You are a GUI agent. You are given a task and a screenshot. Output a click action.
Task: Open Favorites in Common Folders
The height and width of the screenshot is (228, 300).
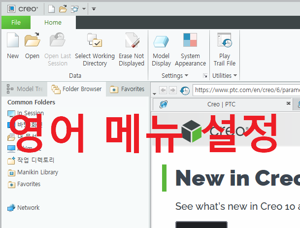[24, 184]
